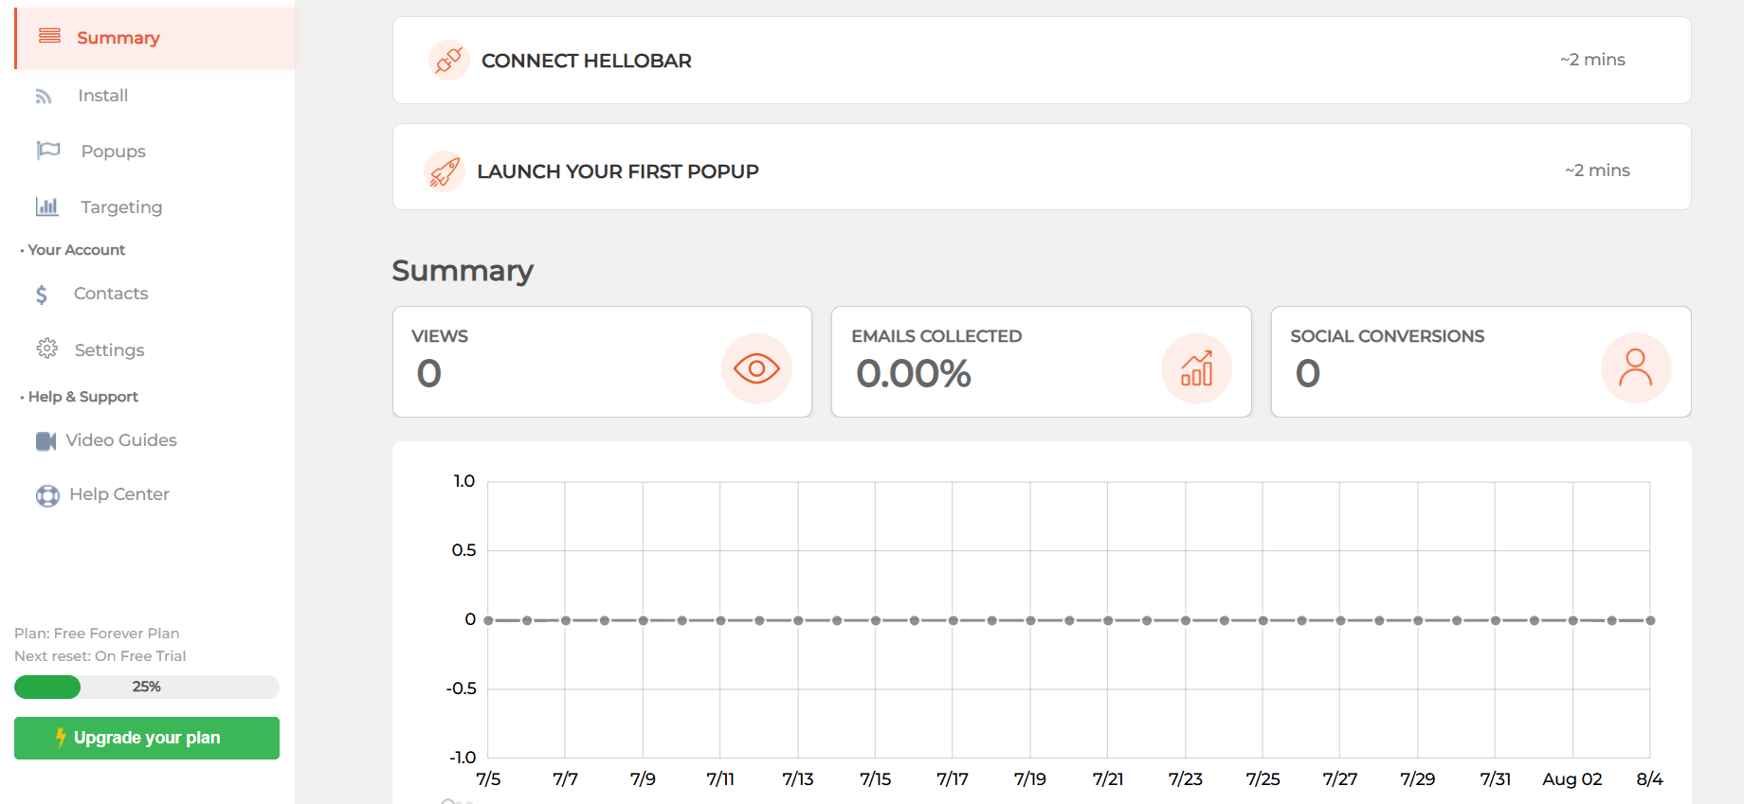Viewport: 1744px width, 804px height.
Task: Click the 'Next reset: On Free Trial' text
Action: (100, 656)
